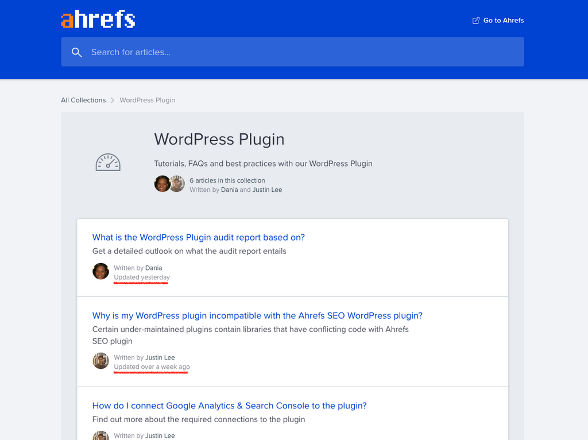The image size is (588, 440).
Task: Open the Go to Ahrefs link
Action: (x=503, y=20)
